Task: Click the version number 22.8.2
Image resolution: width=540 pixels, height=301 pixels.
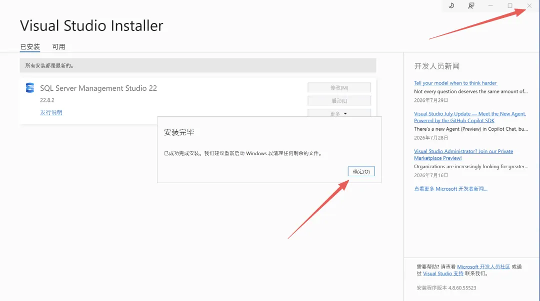Action: coord(47,100)
